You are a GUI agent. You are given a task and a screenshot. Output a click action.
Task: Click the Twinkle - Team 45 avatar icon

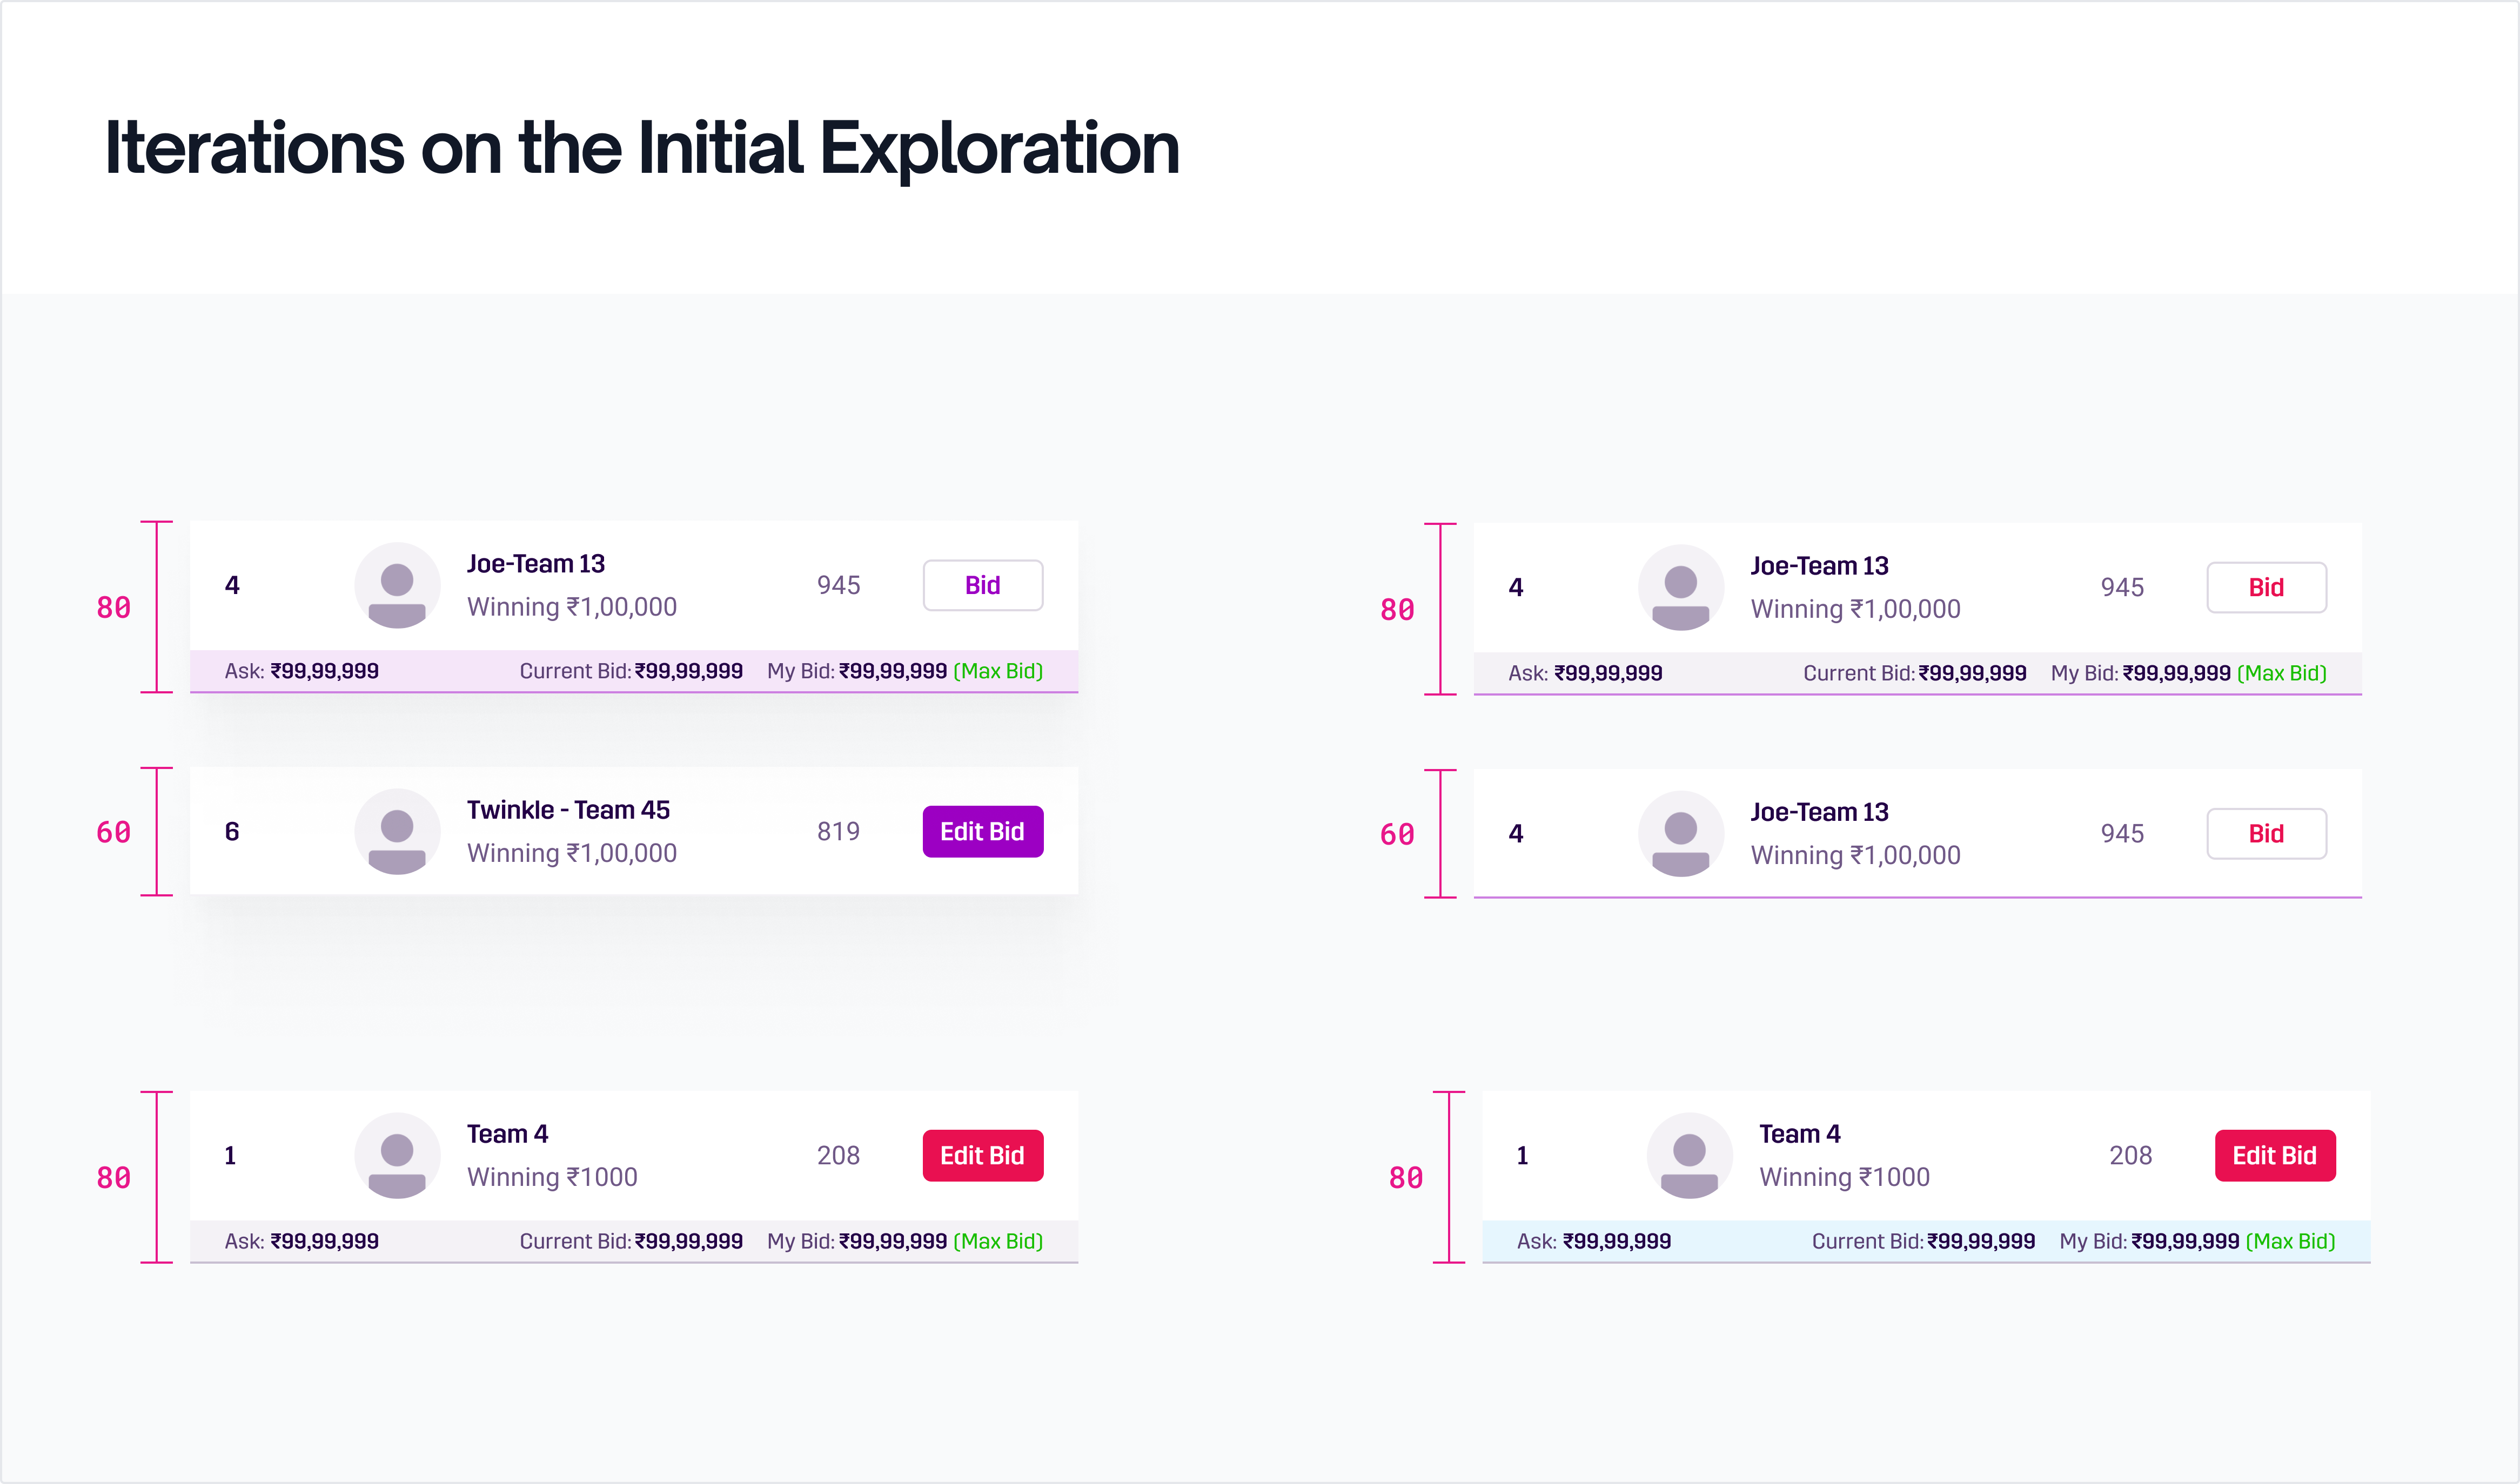pos(397,832)
